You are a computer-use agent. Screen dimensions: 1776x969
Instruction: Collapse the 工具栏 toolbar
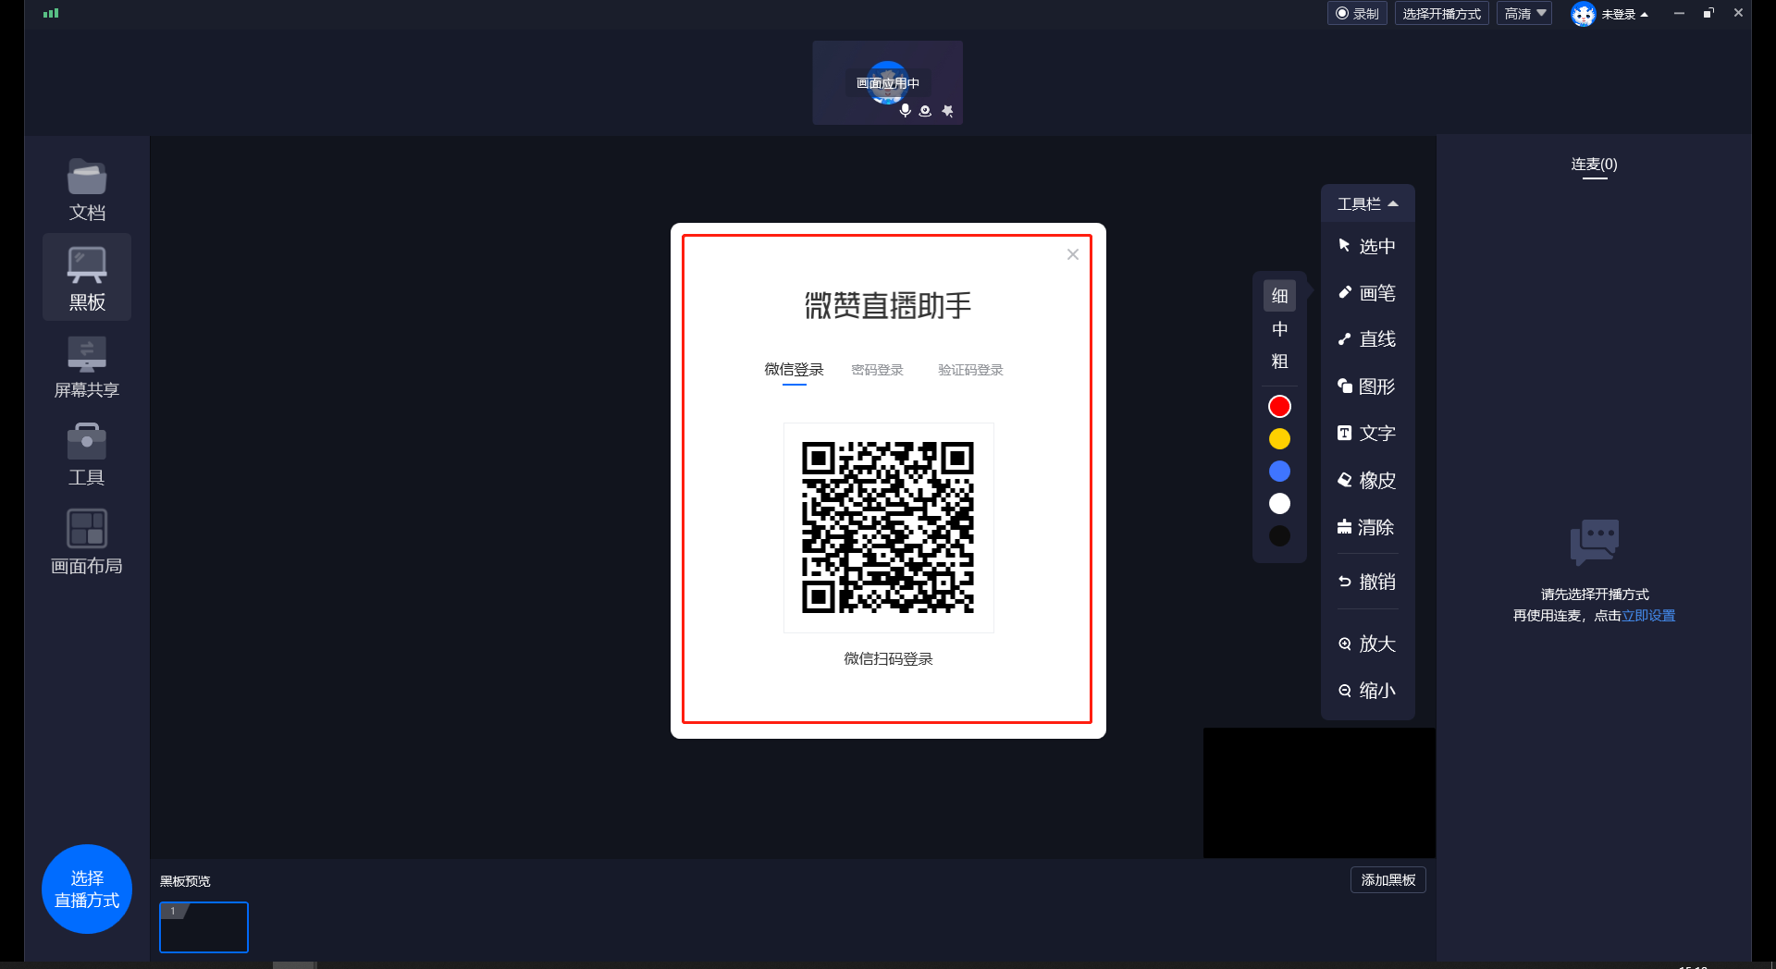click(1367, 203)
